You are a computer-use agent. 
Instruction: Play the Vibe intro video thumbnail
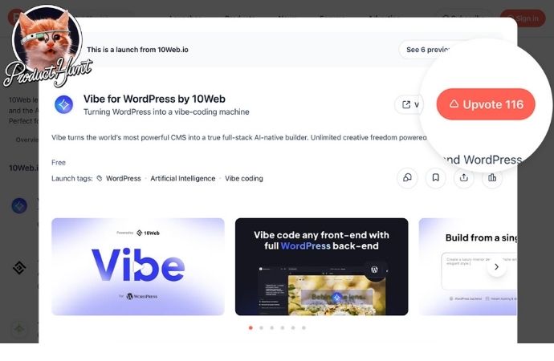tap(138, 267)
